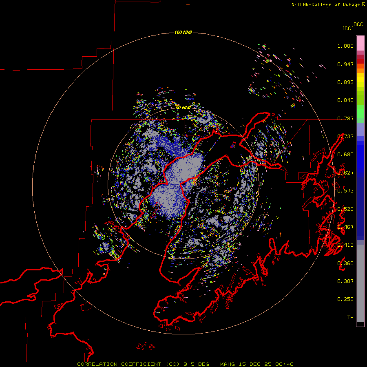The height and width of the screenshot is (367, 367).
Task: Click the 100 NMI range ring label
Action: pyautogui.click(x=183, y=32)
